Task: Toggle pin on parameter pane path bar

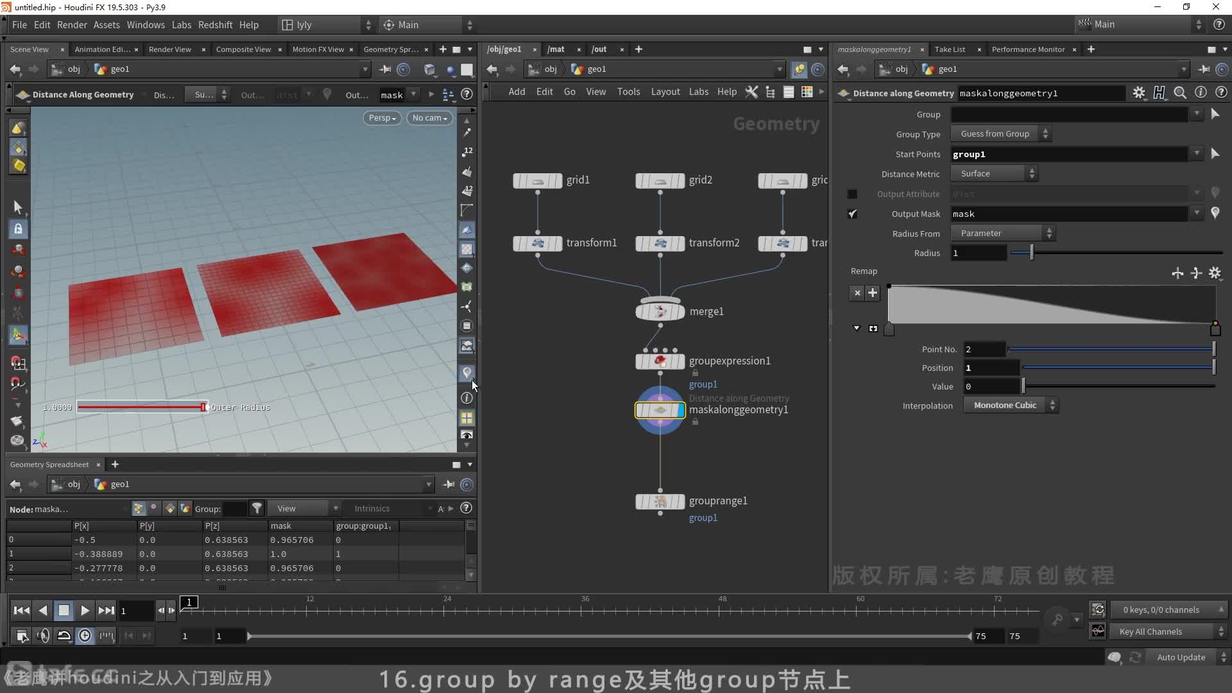Action: tap(1204, 69)
